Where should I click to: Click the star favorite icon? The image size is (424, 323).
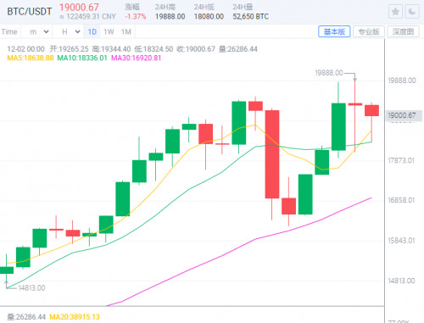395,12
